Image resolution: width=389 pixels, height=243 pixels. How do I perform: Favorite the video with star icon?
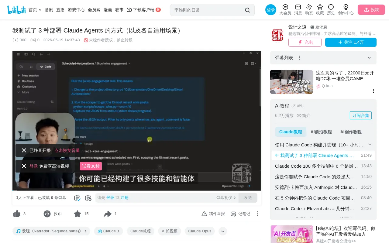click(x=77, y=214)
